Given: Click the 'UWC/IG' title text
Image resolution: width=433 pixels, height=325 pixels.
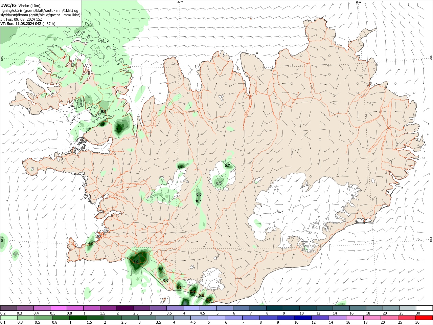Looking at the screenshot, I should click(8, 6).
